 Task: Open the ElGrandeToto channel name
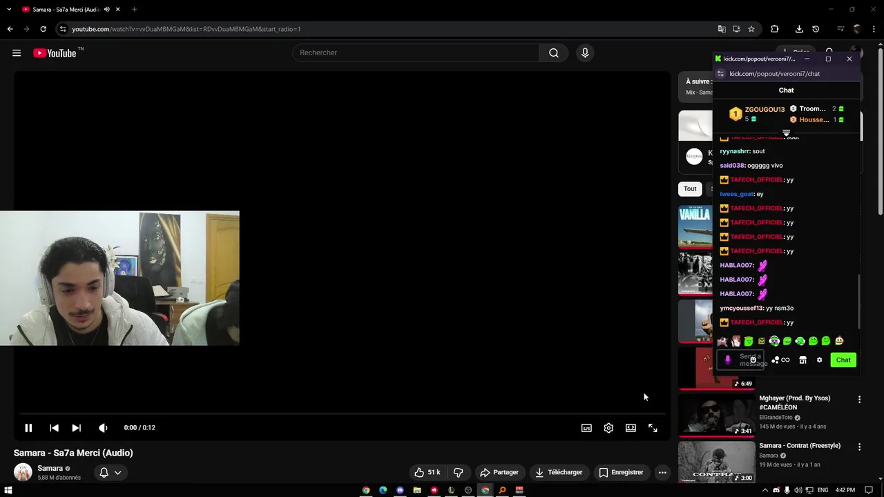776,418
